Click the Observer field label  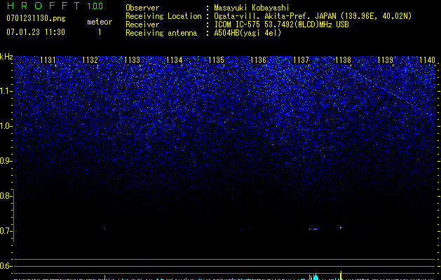tap(142, 8)
